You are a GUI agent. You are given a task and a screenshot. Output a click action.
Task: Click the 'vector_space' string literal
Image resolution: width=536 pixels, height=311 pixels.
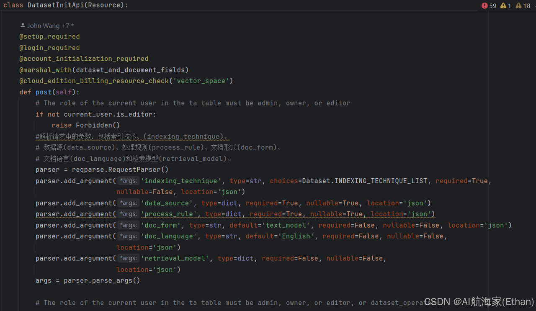coord(201,81)
